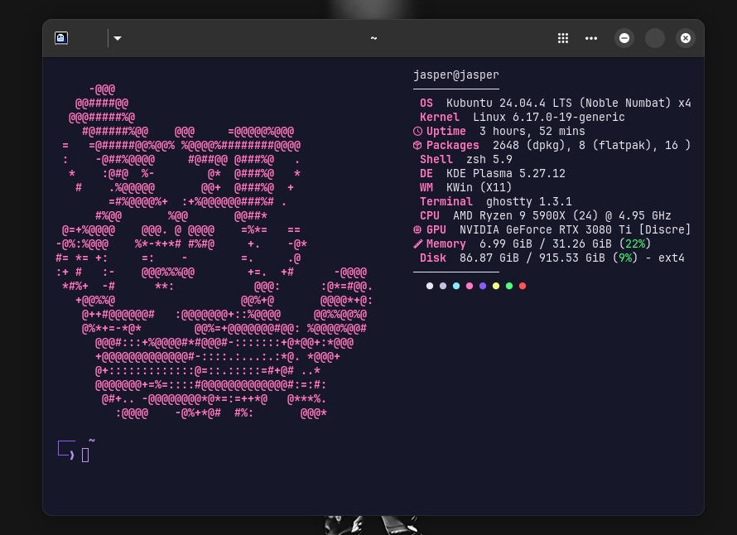This screenshot has height=535, width=737.
Task: Click the yellow color dot
Action: click(496, 286)
